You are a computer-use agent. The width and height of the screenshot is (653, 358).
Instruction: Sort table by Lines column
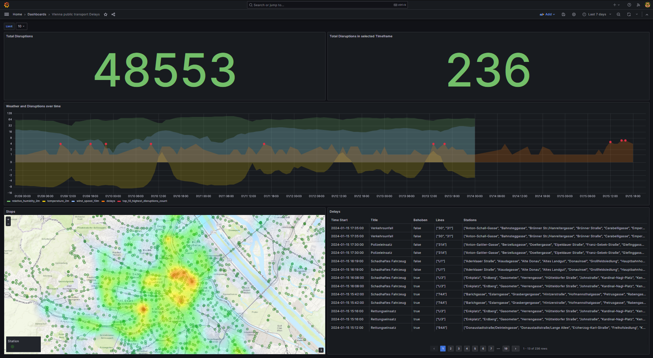pyautogui.click(x=440, y=220)
